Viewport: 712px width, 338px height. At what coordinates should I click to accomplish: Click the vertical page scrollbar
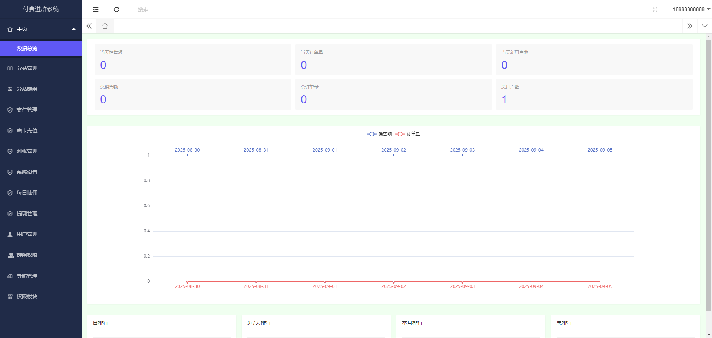tap(709, 174)
